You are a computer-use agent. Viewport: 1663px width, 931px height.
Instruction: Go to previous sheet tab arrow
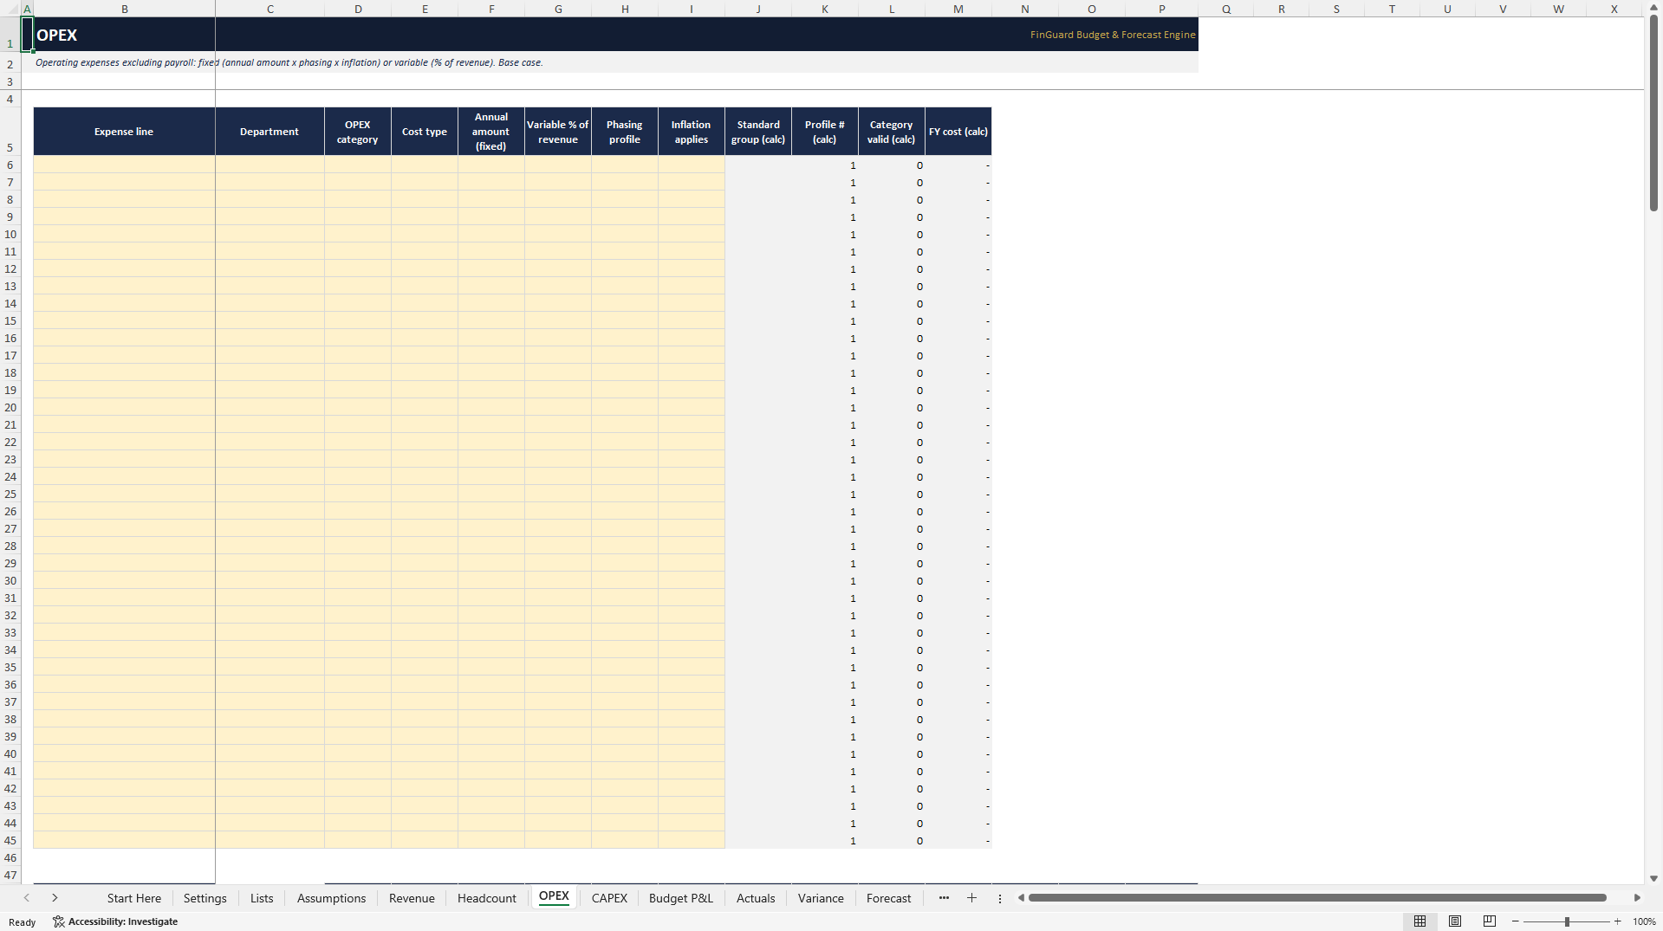27,898
